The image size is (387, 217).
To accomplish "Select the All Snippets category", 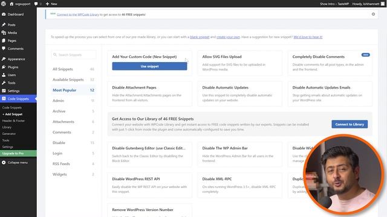I will tap(73, 69).
